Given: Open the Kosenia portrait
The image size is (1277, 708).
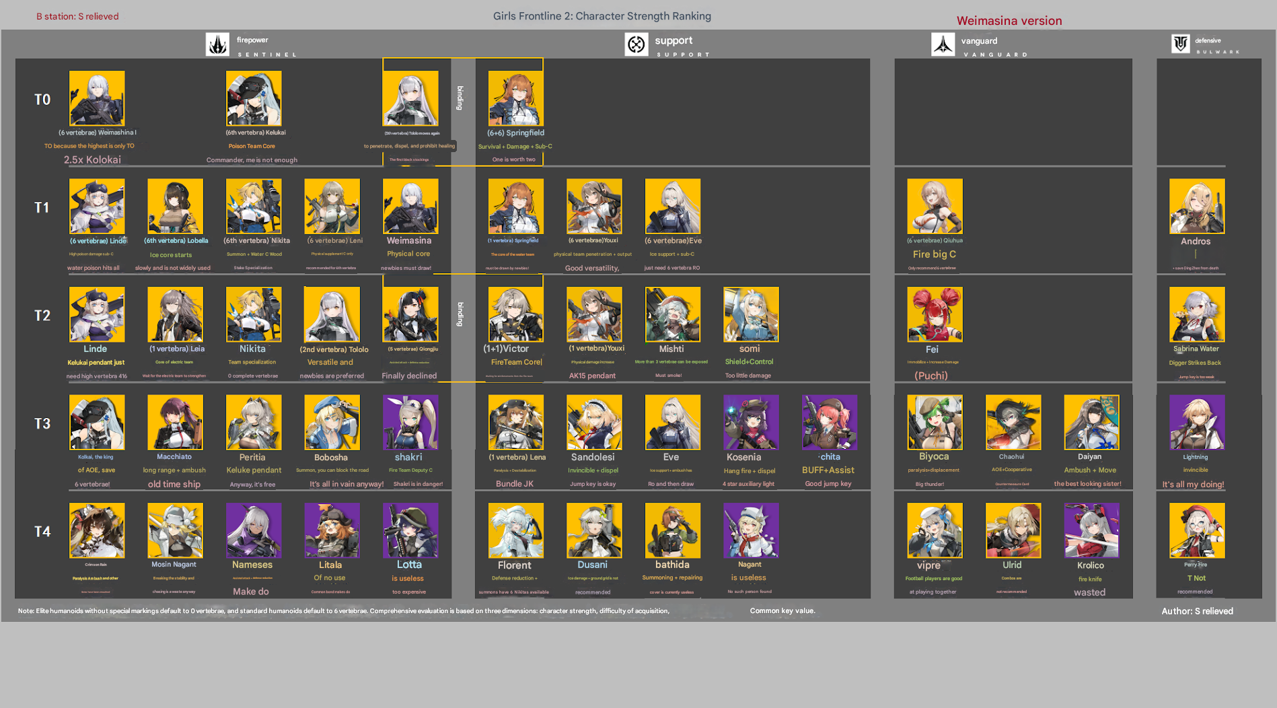Looking at the screenshot, I should 751,422.
